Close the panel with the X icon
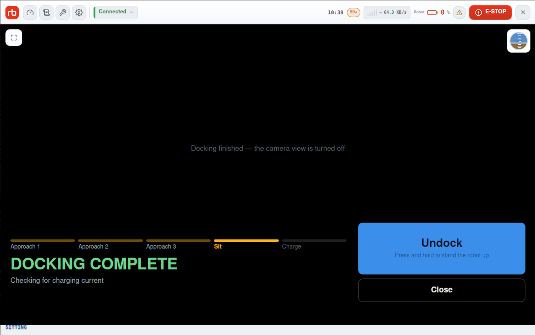 pyautogui.click(x=523, y=13)
